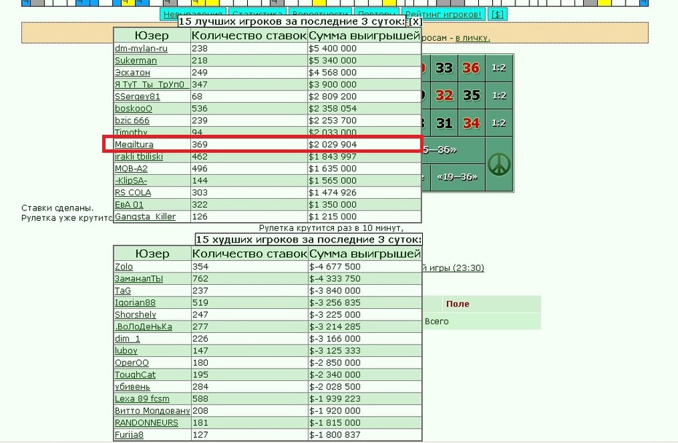Click winnings value $5 400 000

click(332, 48)
